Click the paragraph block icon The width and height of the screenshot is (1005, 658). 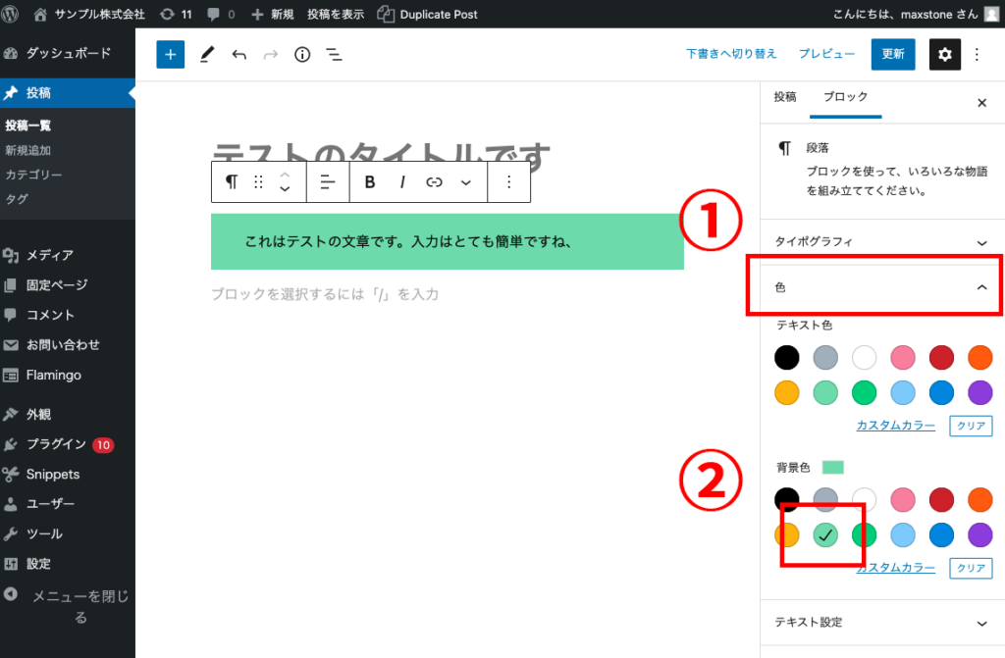(232, 181)
